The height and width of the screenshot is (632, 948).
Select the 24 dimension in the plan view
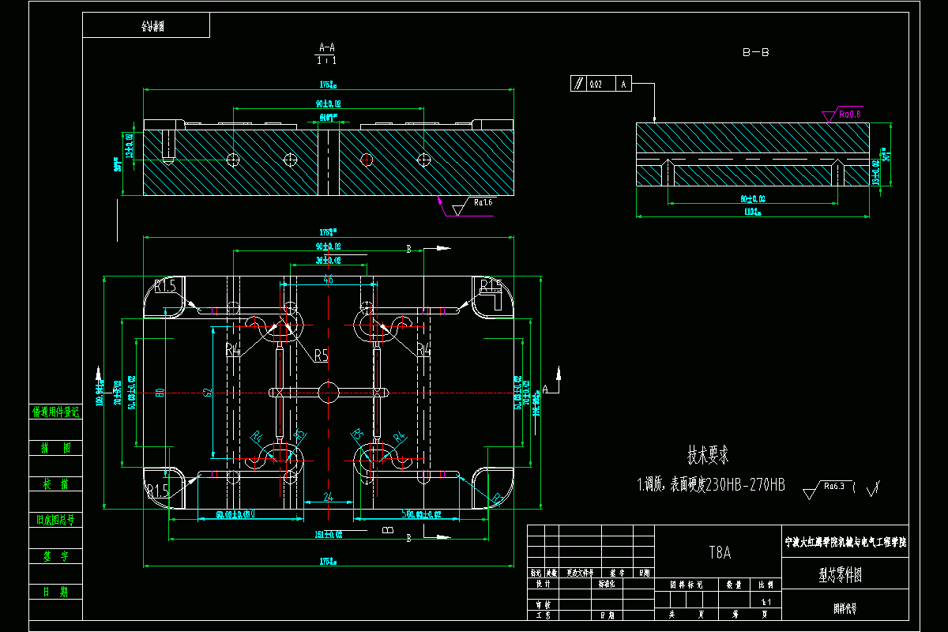pos(327,498)
